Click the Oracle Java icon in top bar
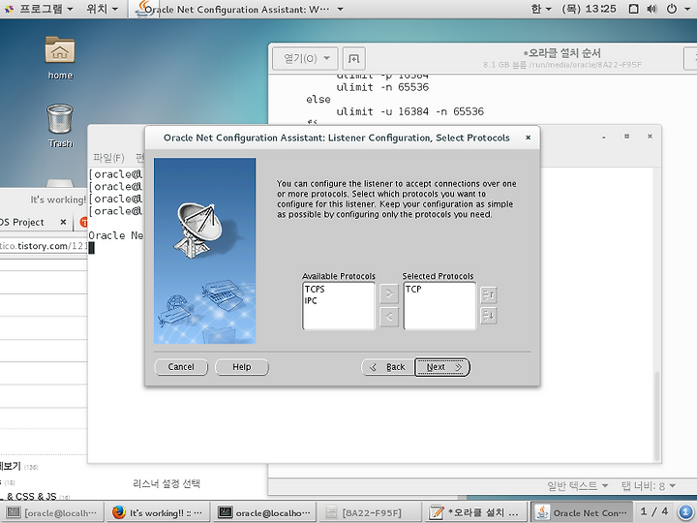Screen dimensions: 697x523 [143, 9]
